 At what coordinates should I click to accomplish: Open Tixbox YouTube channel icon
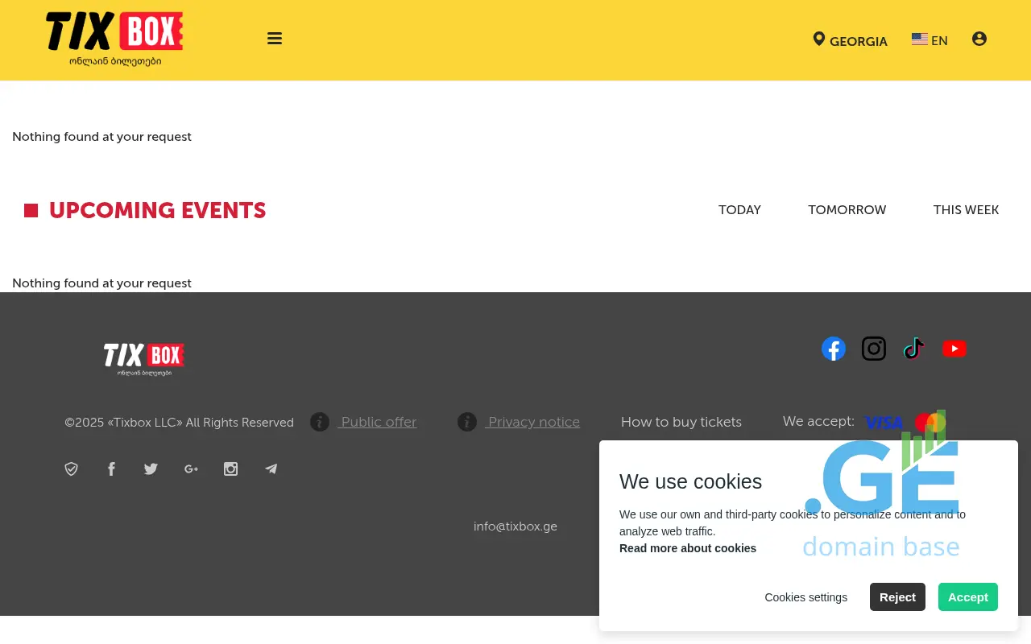click(x=954, y=349)
